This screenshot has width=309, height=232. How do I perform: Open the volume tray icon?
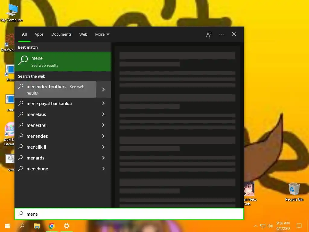coord(270,226)
